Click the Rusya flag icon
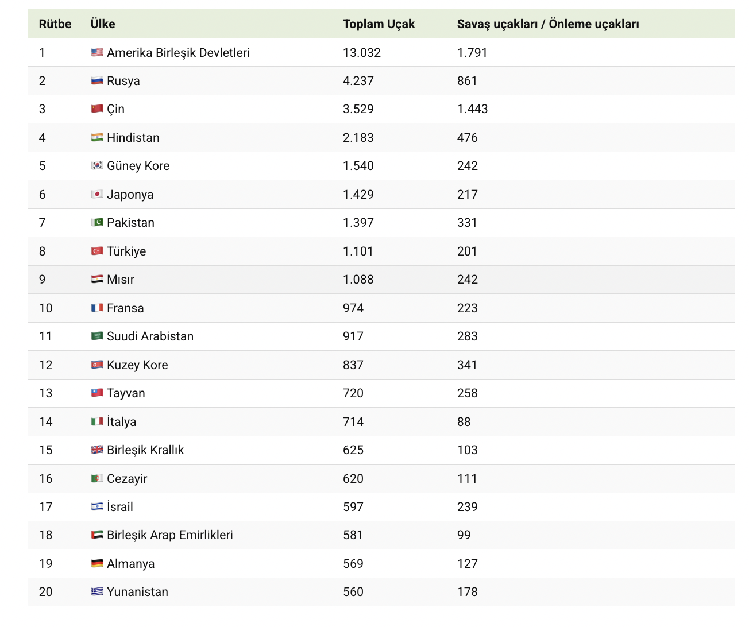749x627 pixels. (96, 80)
